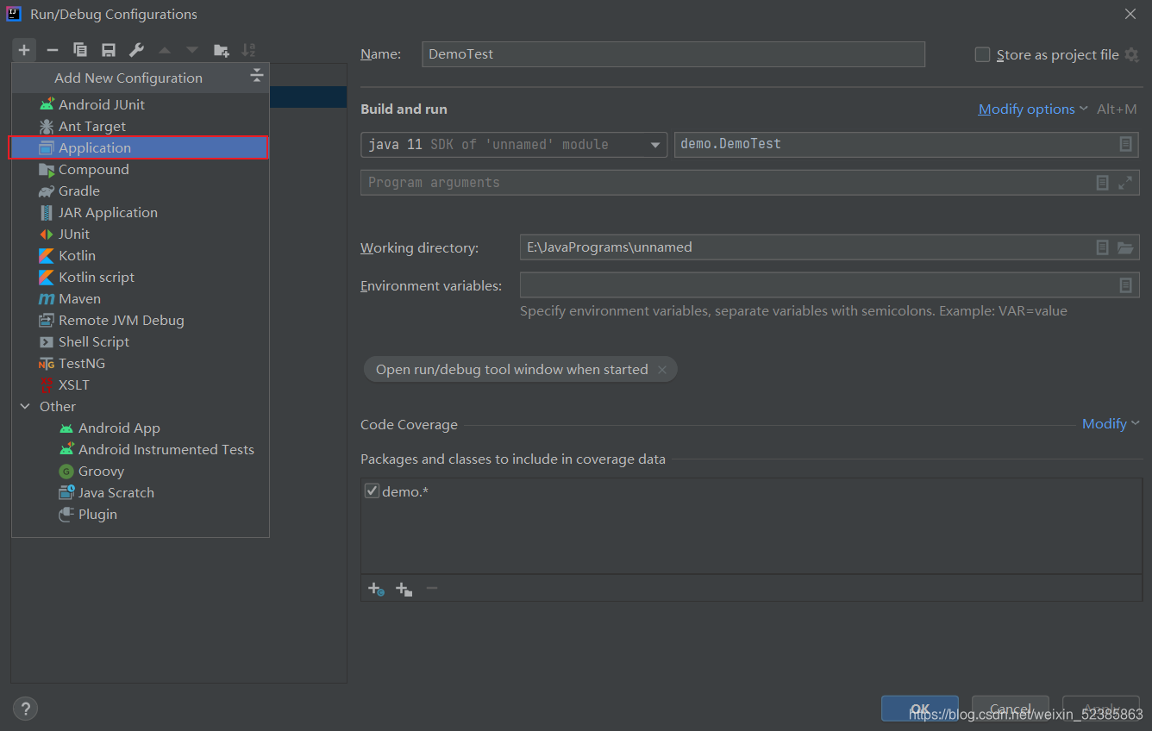Click the Add New Configuration plus icon
The height and width of the screenshot is (731, 1152).
(24, 50)
